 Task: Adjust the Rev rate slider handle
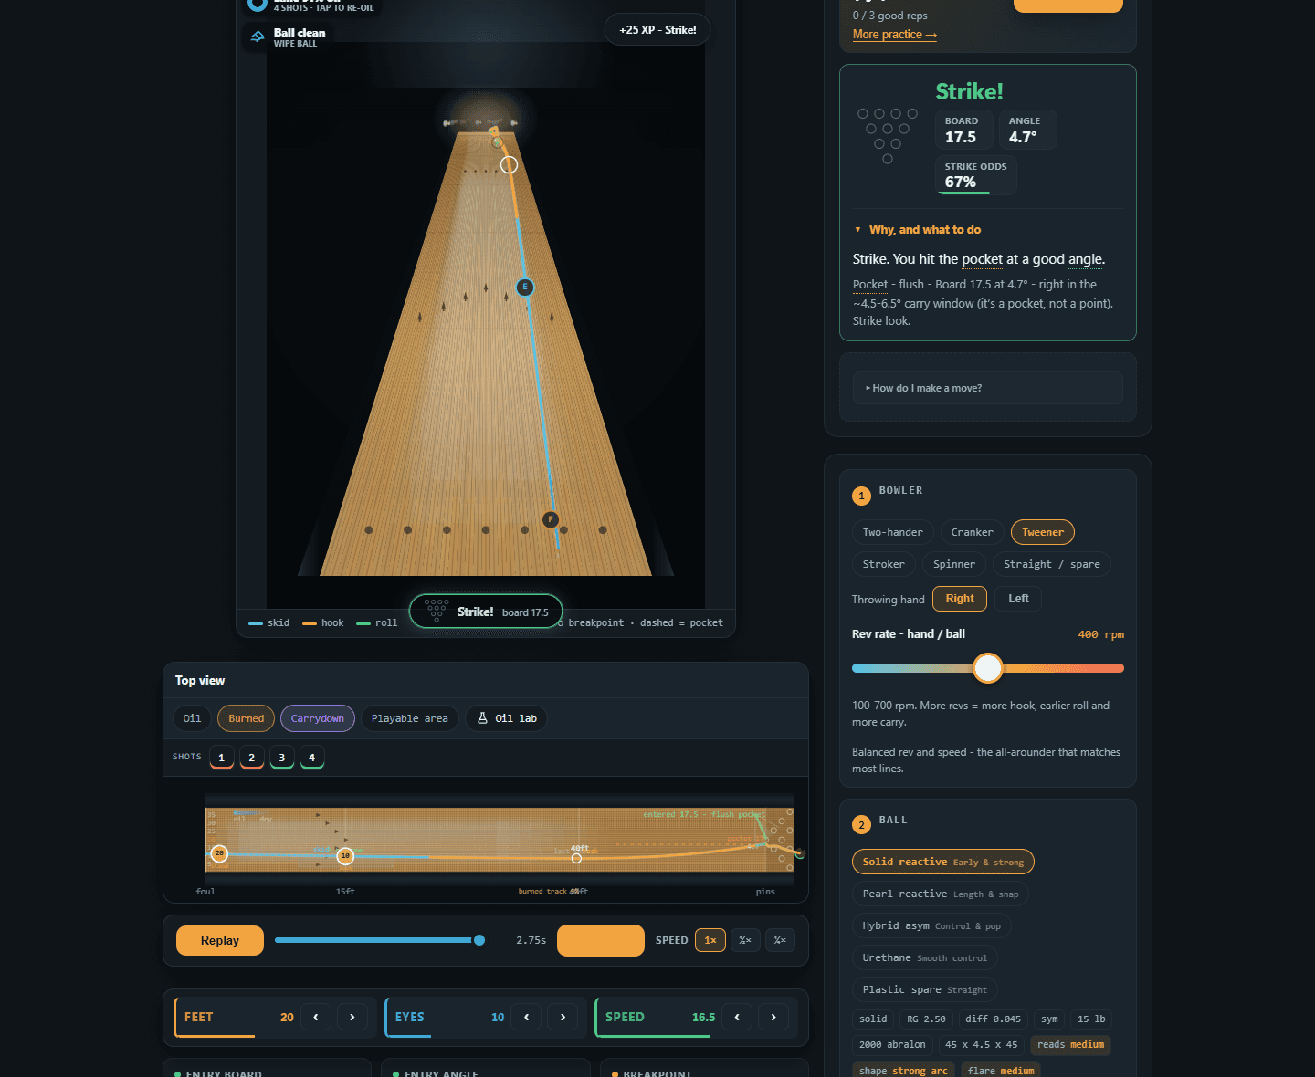tap(988, 668)
